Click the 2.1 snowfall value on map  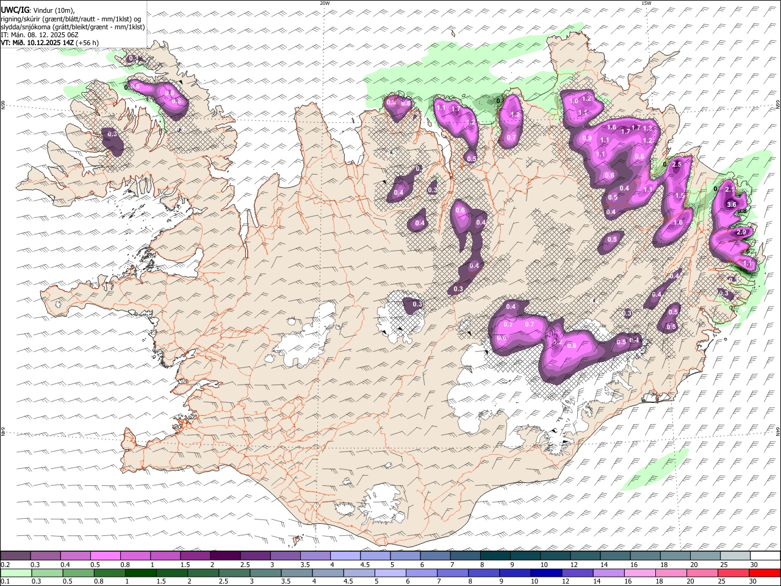pos(730,190)
